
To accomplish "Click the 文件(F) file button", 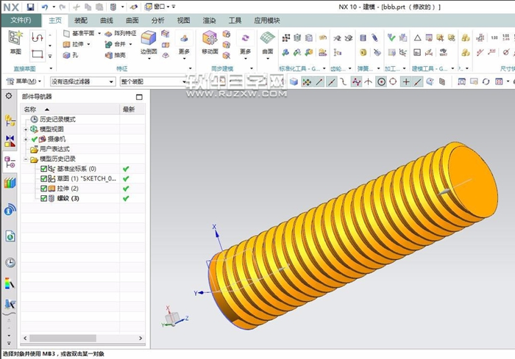I will 21,21.
